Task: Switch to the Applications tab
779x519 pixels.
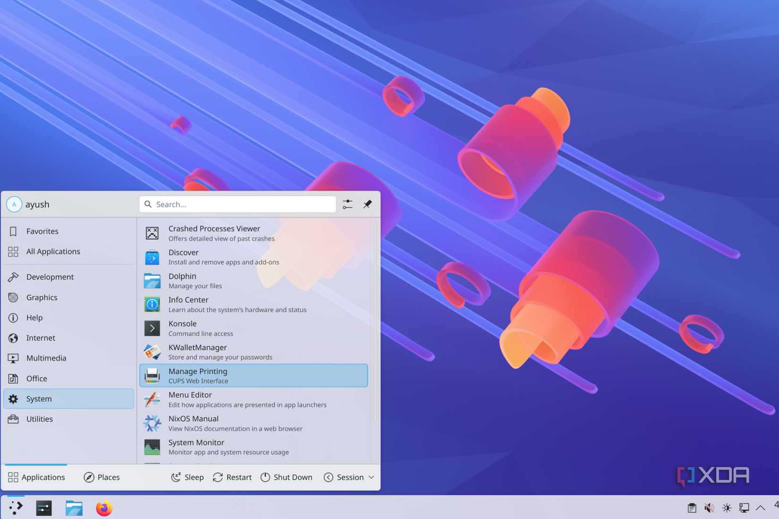Action: click(x=36, y=477)
